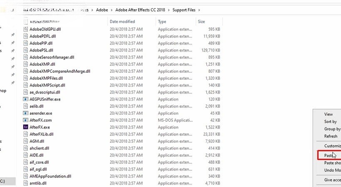Click the 129,710 KB size value
Image resolution: width=341 pixels, height=187 pixels.
[x=211, y=50]
